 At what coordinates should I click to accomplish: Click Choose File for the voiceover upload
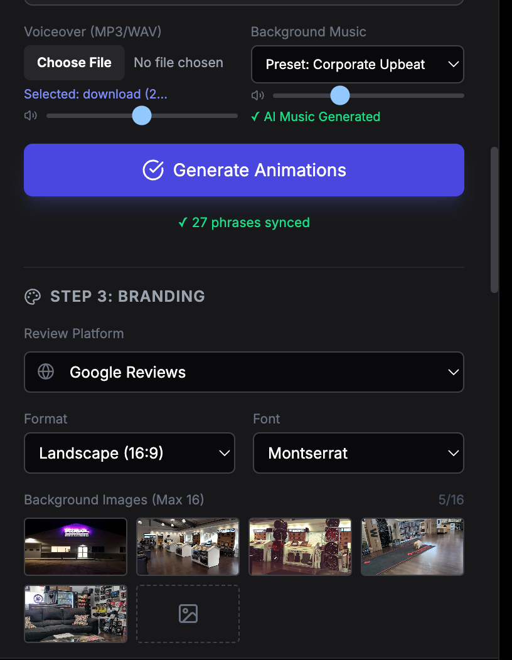click(x=74, y=62)
